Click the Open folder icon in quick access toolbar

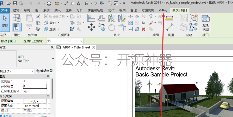9,3
